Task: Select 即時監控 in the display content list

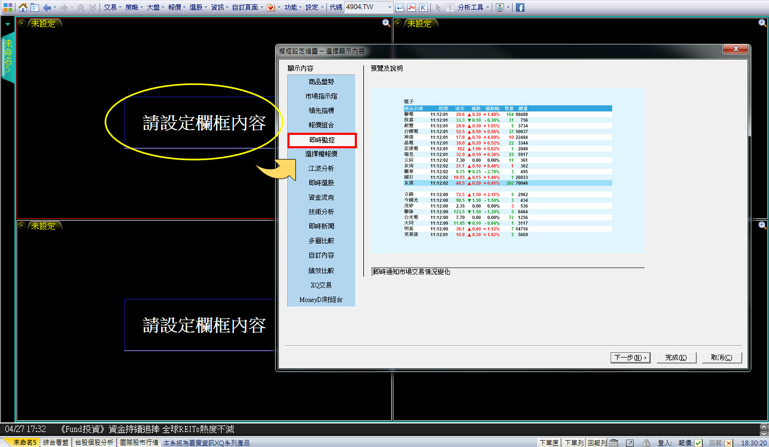Action: [x=321, y=140]
